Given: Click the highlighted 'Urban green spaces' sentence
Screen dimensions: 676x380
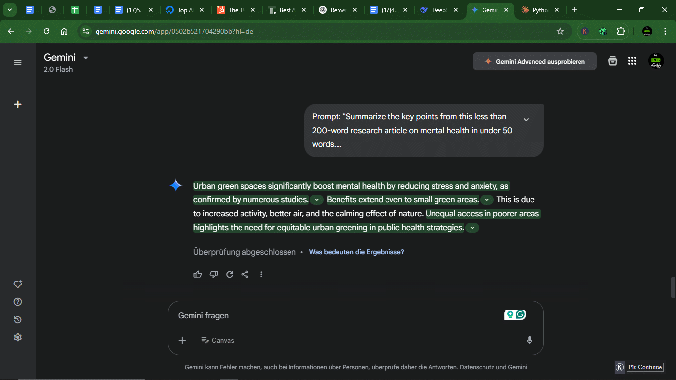Looking at the screenshot, I should pos(351,192).
